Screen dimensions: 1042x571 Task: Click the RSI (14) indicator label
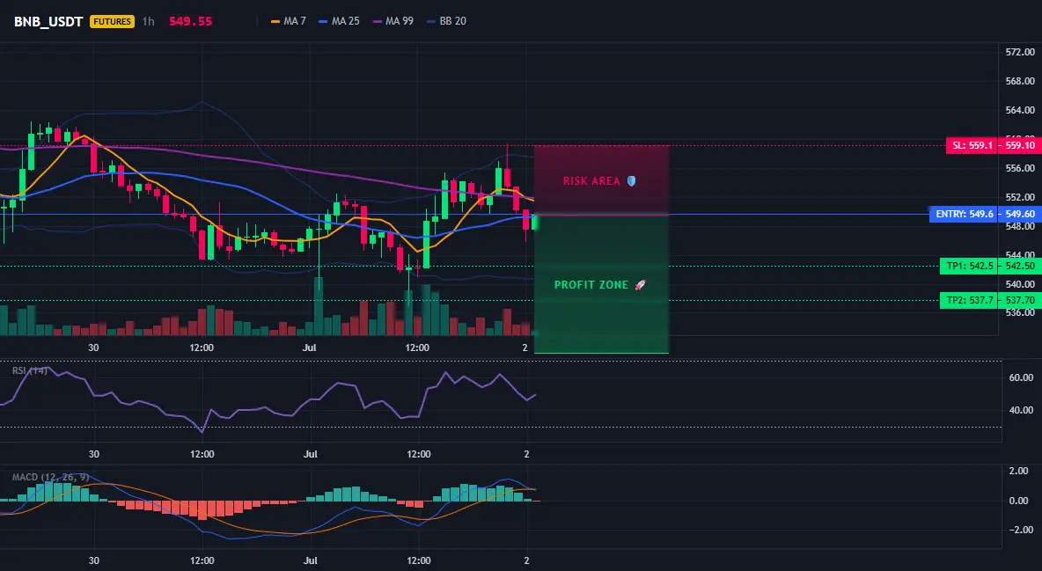[30, 370]
